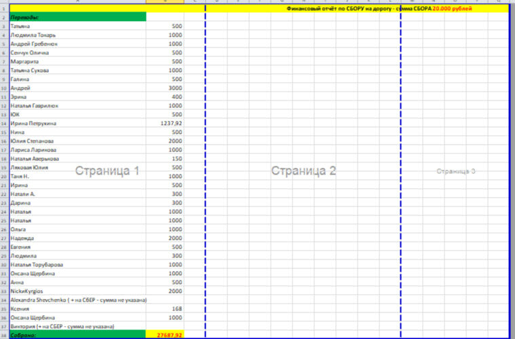Viewport: 515px width, 339px height.
Task: Click the amount 2000 beside Надежда
Action: pyautogui.click(x=165, y=238)
